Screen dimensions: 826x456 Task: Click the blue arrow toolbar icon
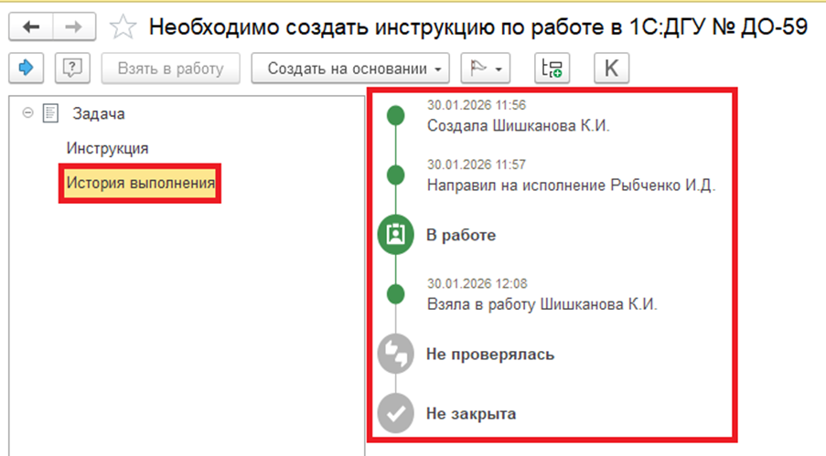click(27, 69)
